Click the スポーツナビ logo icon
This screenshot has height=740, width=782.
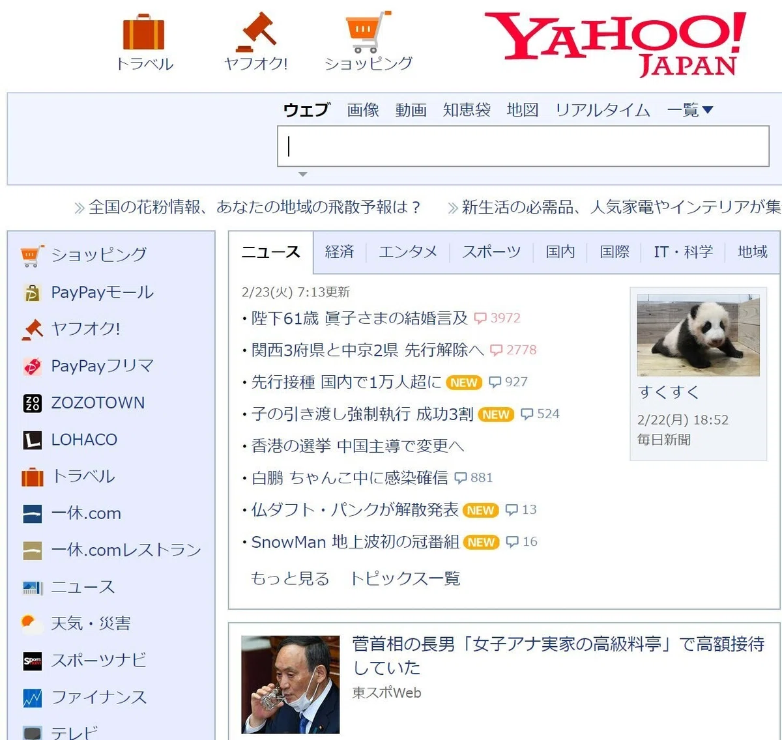(32, 661)
